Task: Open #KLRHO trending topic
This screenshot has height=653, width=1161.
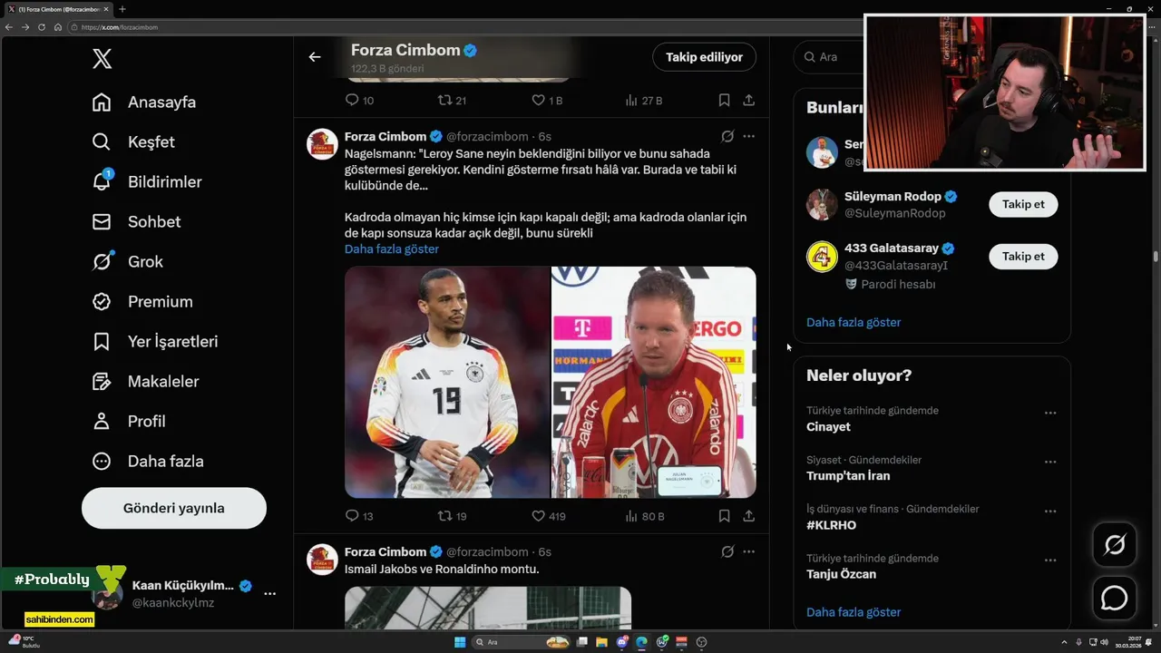Action: (x=831, y=525)
